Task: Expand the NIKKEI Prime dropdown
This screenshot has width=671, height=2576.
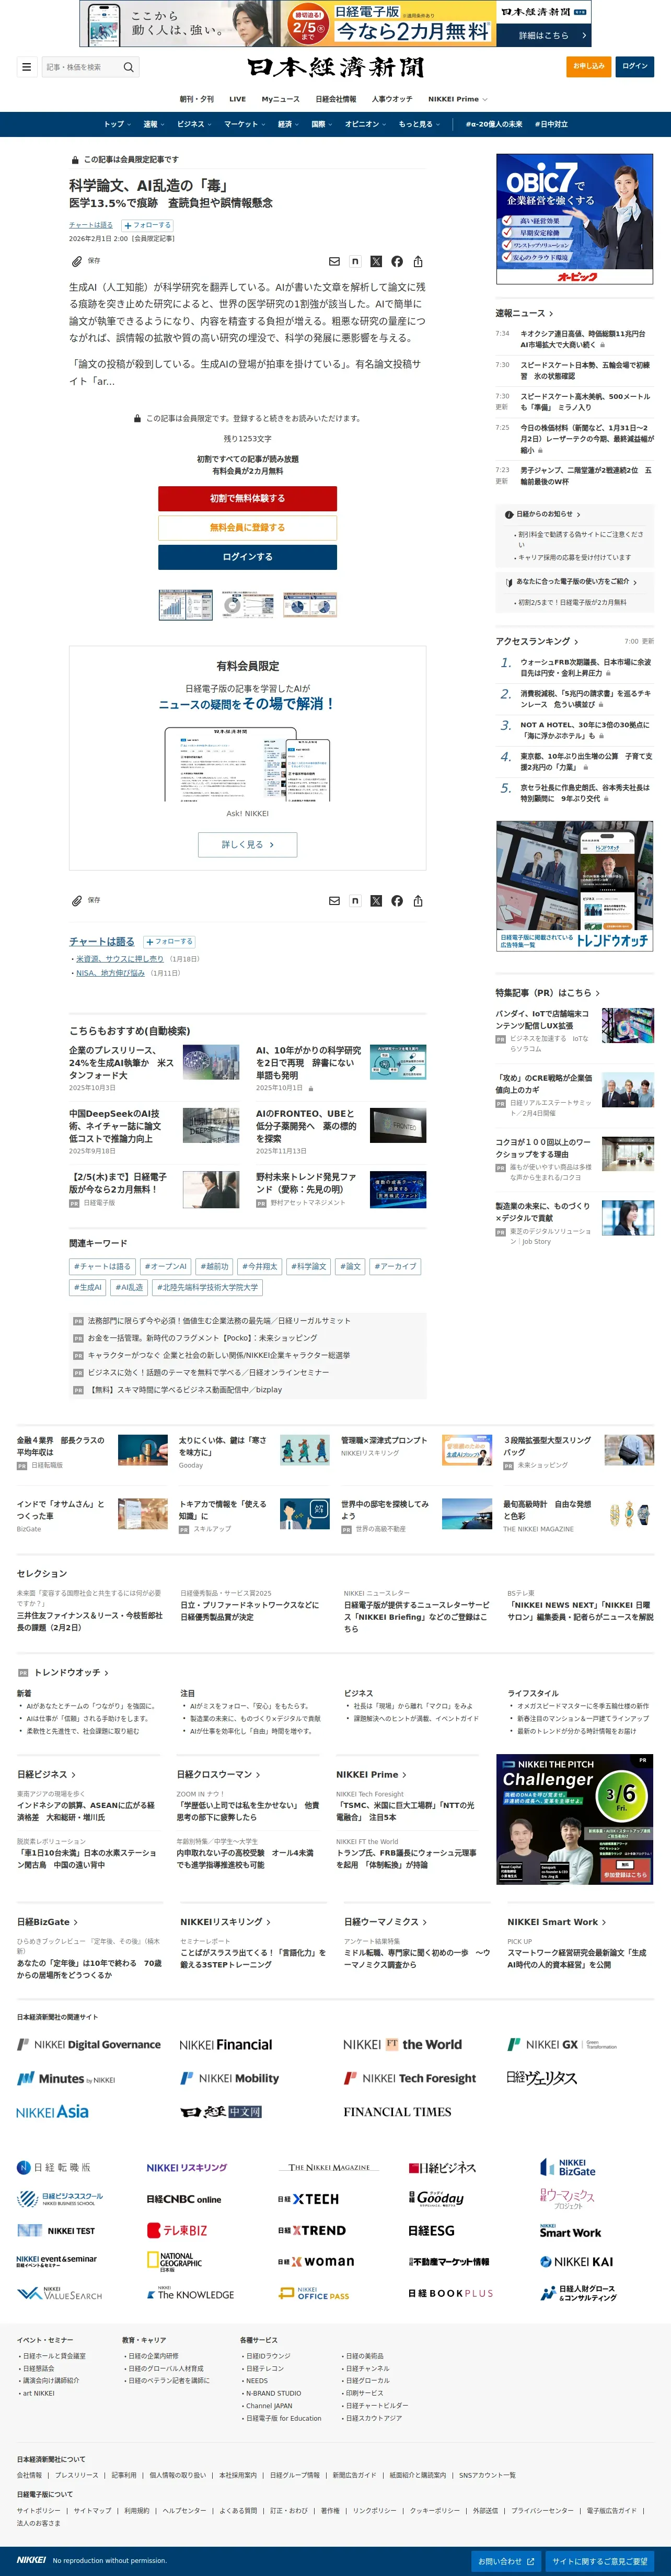Action: pyautogui.click(x=458, y=99)
